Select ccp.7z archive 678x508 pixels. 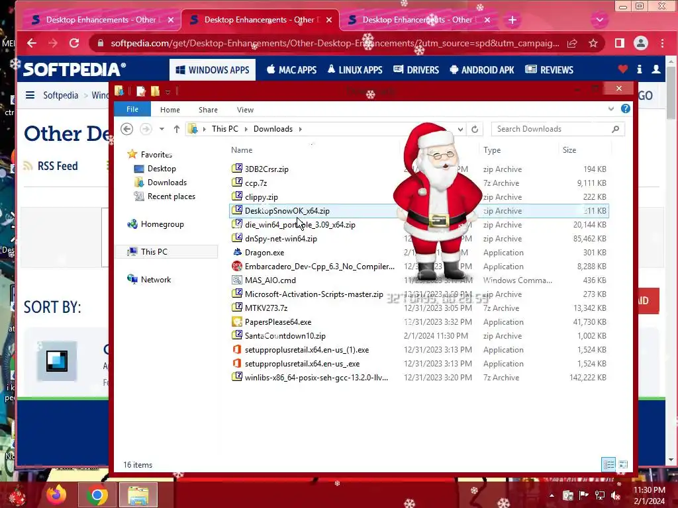click(x=256, y=183)
